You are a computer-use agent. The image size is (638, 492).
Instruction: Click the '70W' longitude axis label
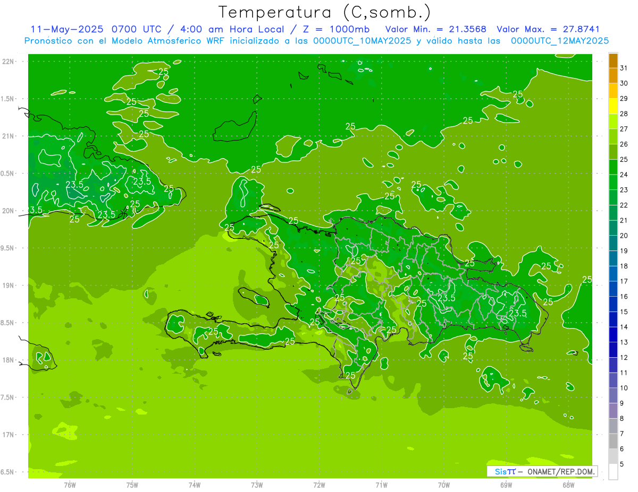coord(443,485)
